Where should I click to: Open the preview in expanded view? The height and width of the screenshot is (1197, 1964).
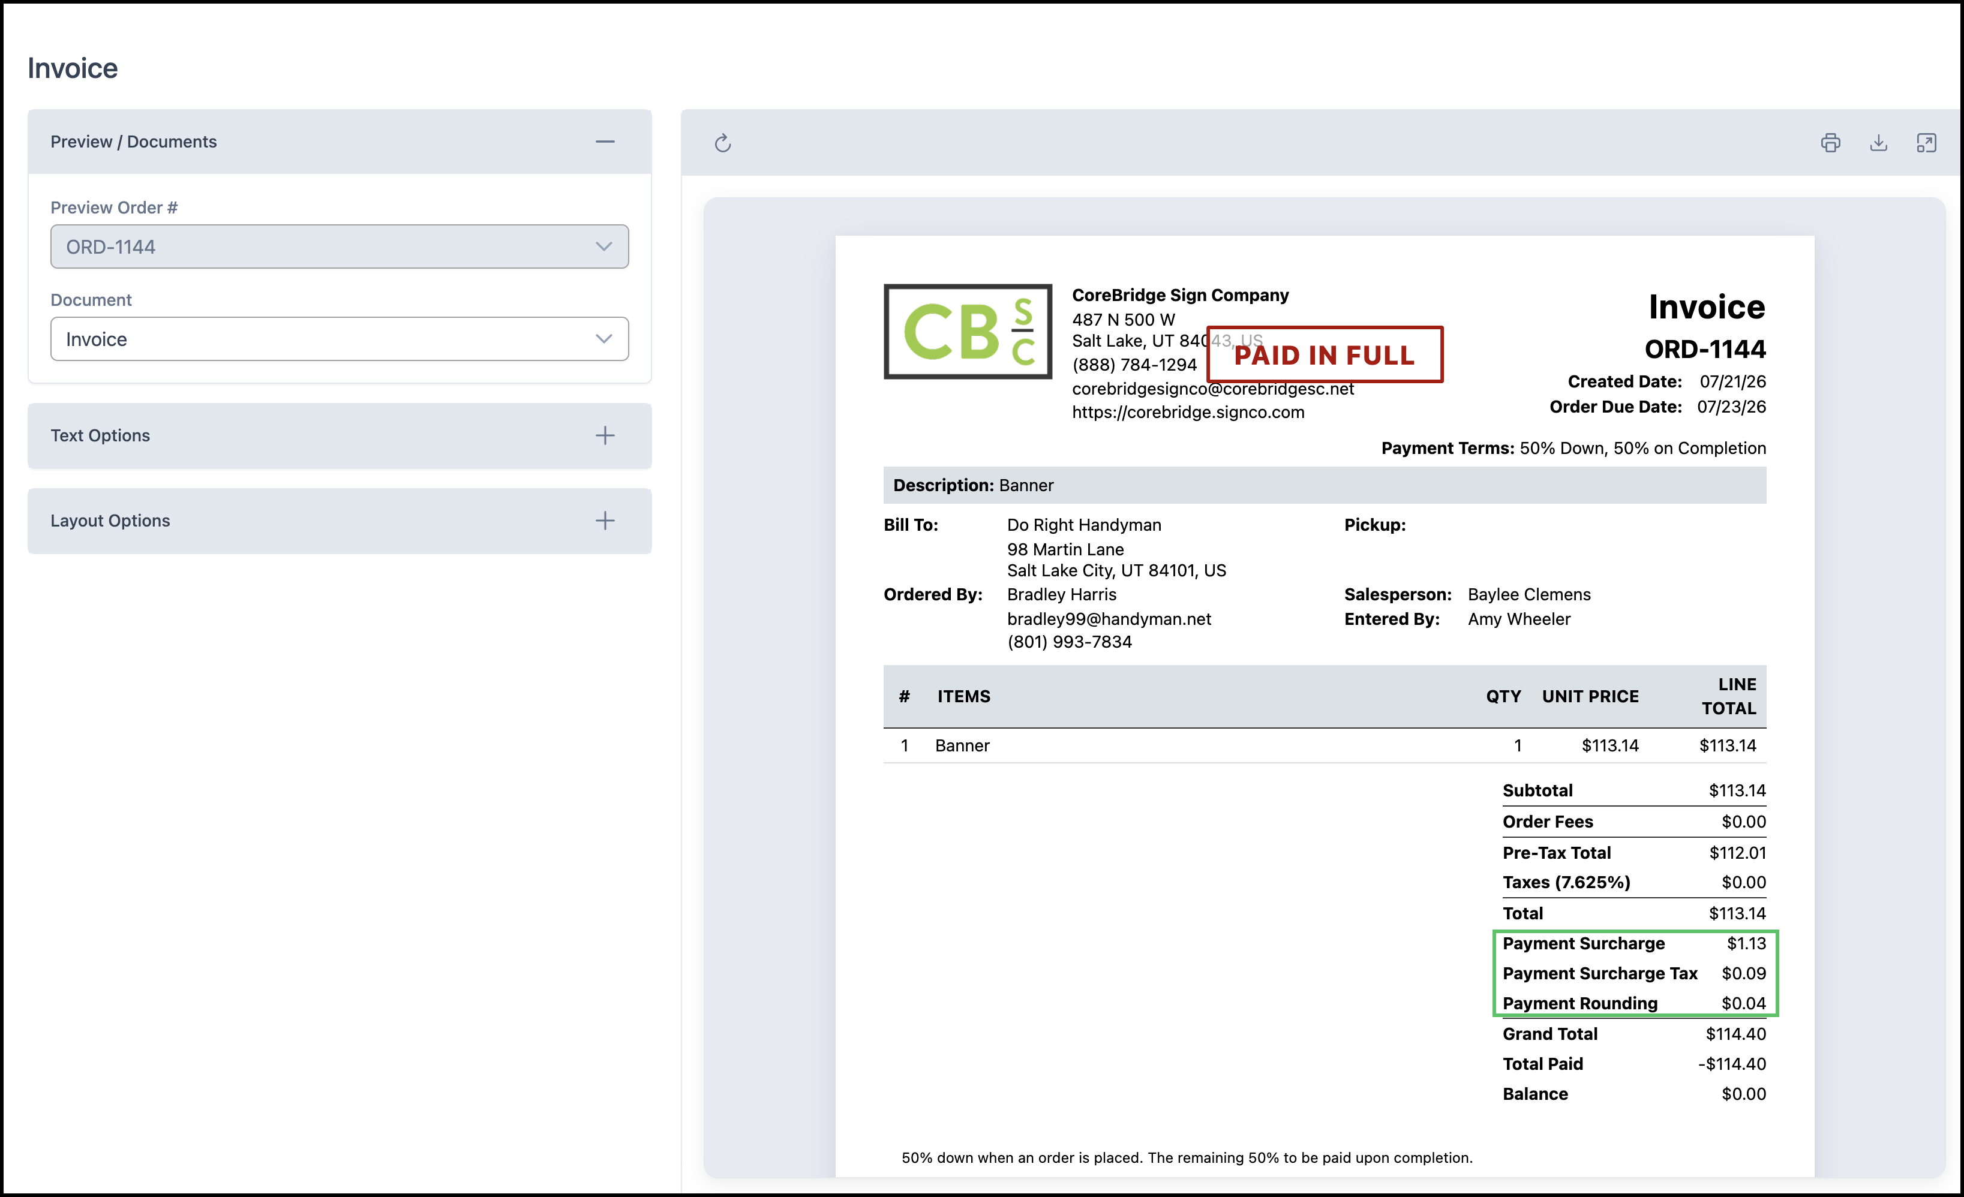(1927, 143)
